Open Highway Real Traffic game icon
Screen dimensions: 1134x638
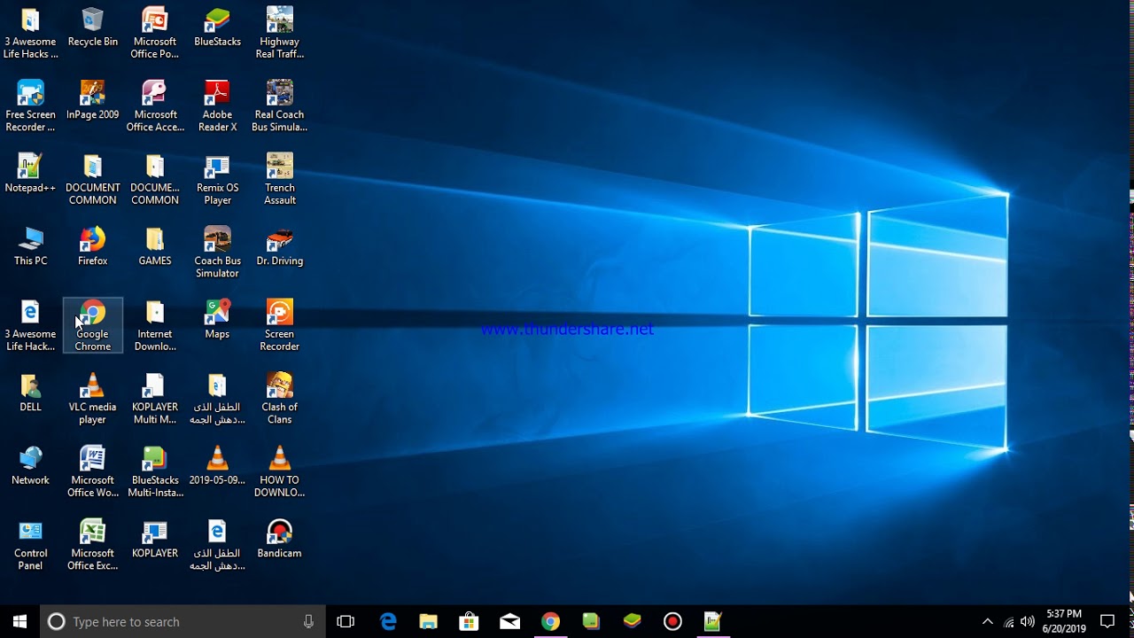tap(279, 33)
